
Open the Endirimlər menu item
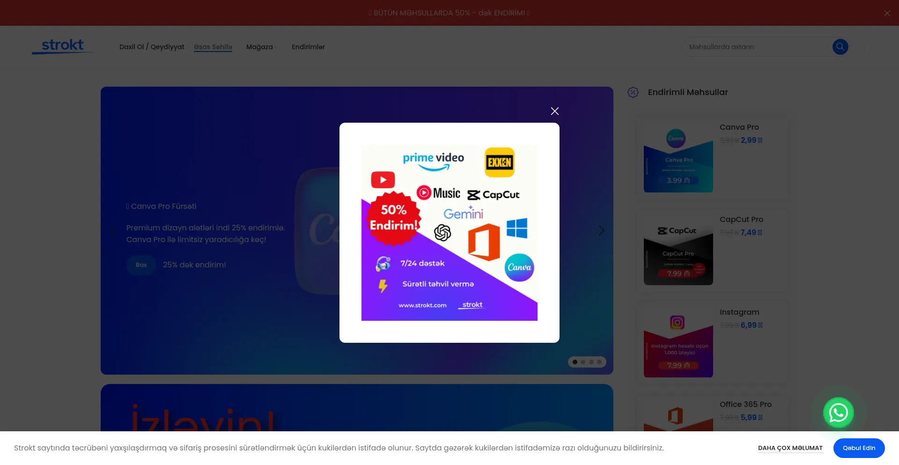click(308, 47)
